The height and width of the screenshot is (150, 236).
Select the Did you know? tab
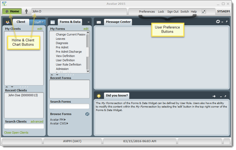click(x=117, y=96)
